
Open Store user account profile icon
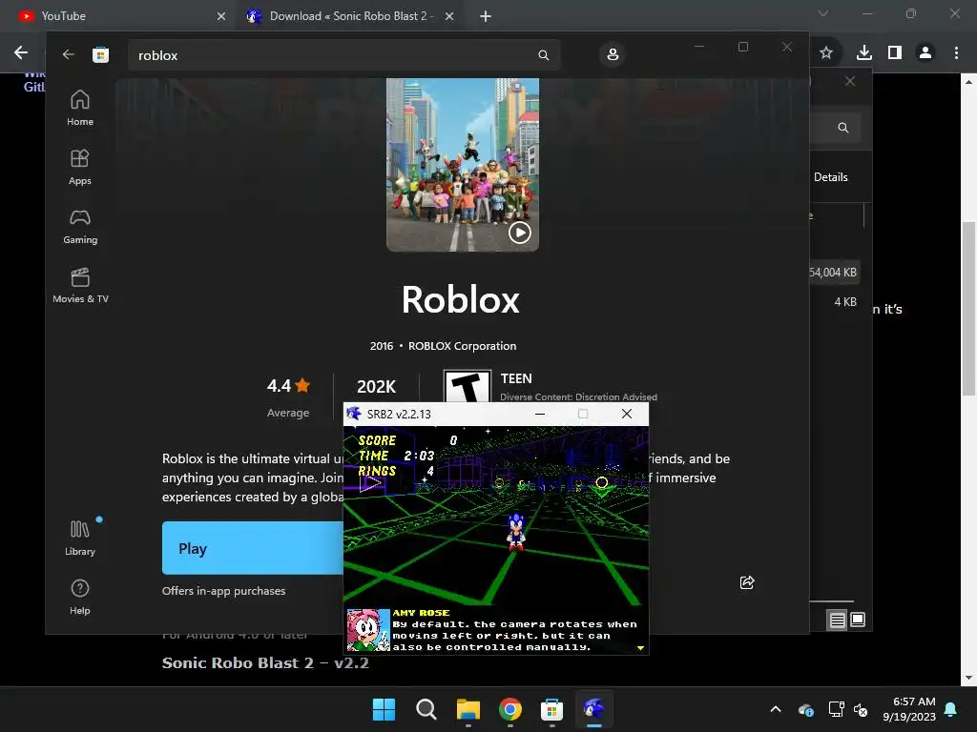pos(613,54)
